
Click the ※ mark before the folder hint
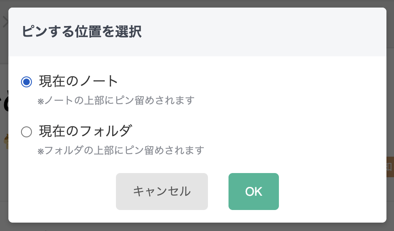pos(41,151)
